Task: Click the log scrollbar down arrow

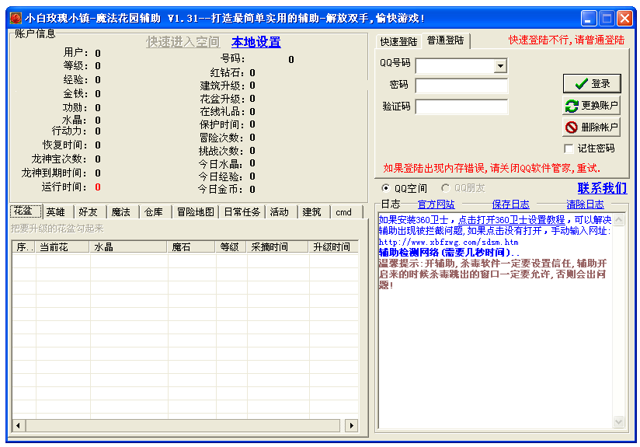Action: (619, 421)
